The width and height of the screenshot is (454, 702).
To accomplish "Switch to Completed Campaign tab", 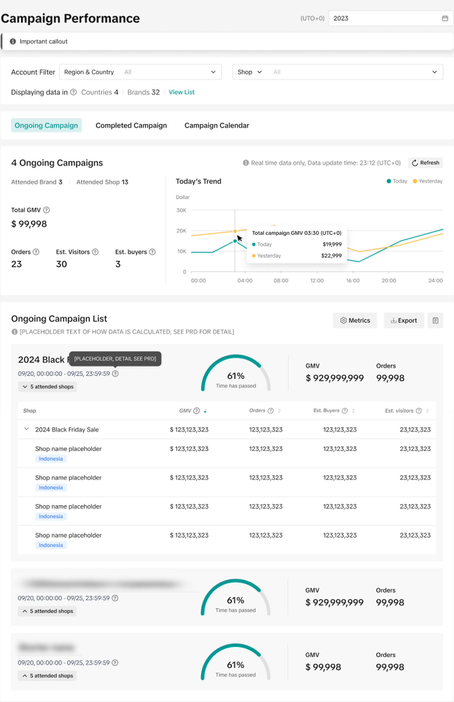I will click(131, 125).
